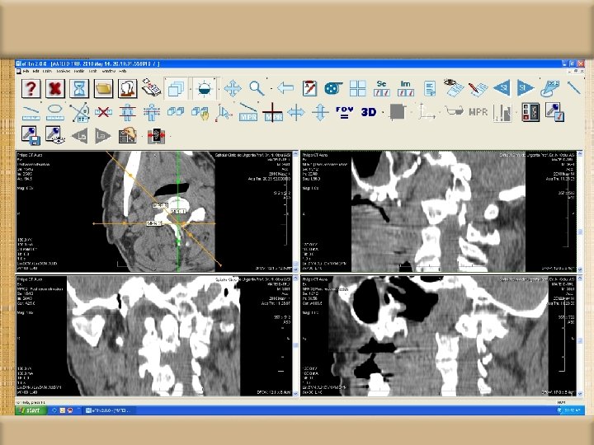594x445 pixels.
Task: Select the 3D cursor axes pointer icon
Action: click(224, 113)
